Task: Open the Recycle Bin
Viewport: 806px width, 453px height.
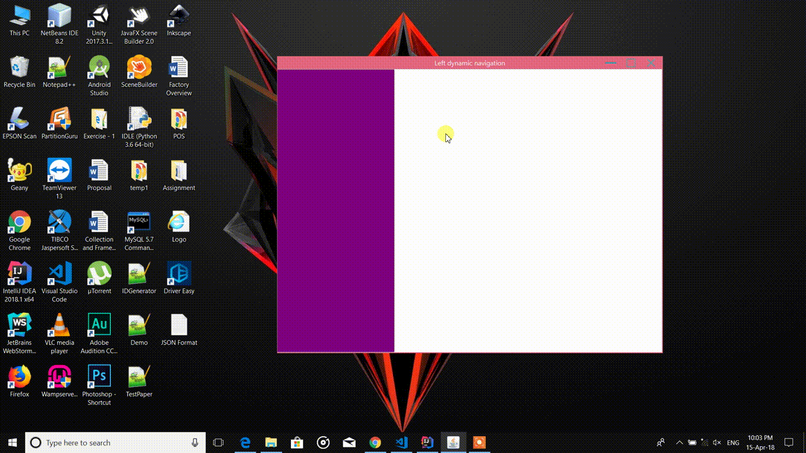Action: click(19, 67)
